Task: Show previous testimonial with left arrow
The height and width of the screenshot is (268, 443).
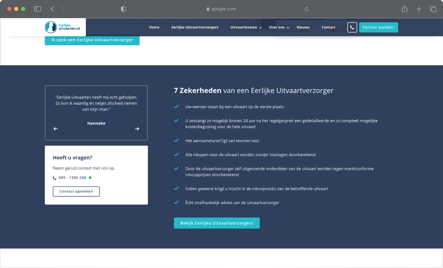Action: 55,129
